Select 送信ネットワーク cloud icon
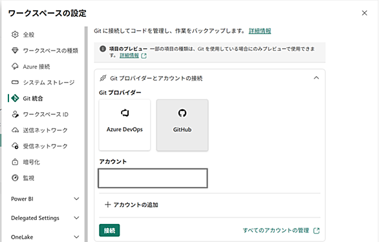Screen dimensions: 379x242 coord(15,130)
